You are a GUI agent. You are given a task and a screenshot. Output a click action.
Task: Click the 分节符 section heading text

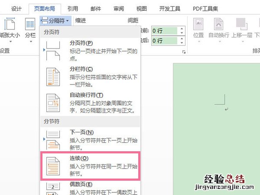point(52,121)
